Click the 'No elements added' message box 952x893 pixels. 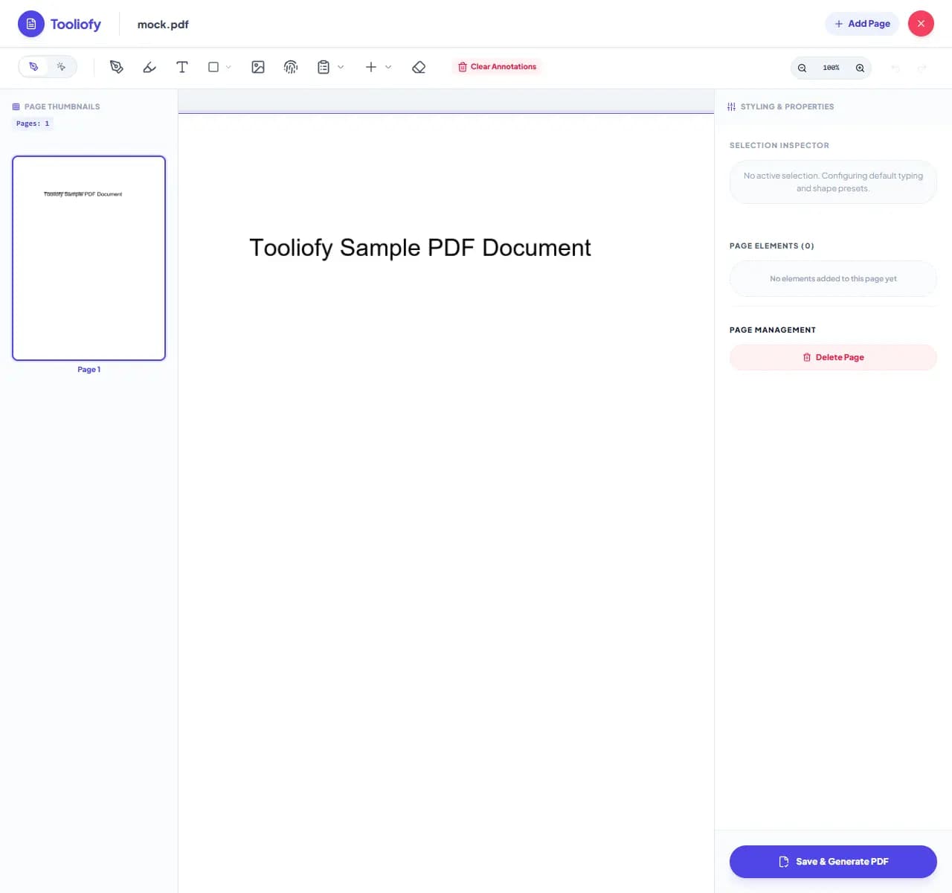tap(833, 278)
